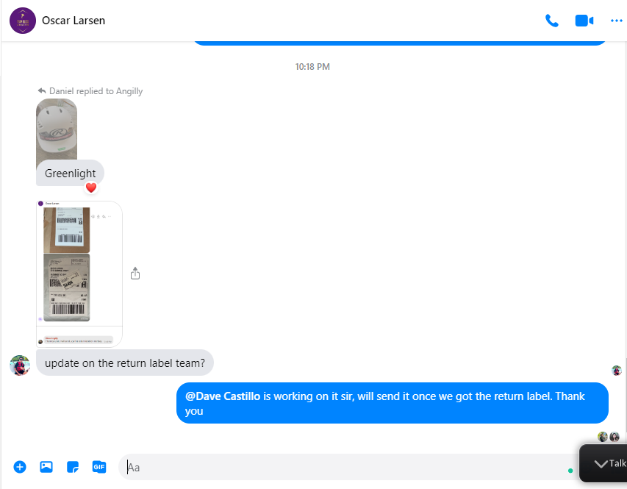
Task: Click sender avatar beside return label message
Action: tap(20, 365)
